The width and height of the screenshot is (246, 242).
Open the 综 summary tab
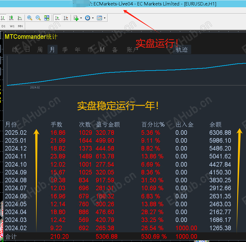coord(15,50)
